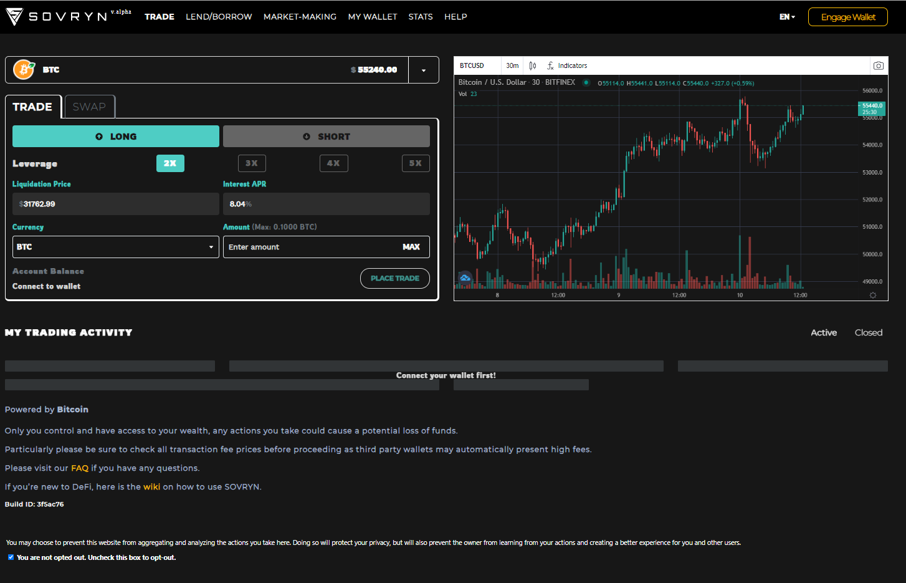Choose 3X leverage
The height and width of the screenshot is (583, 906).
252,163
